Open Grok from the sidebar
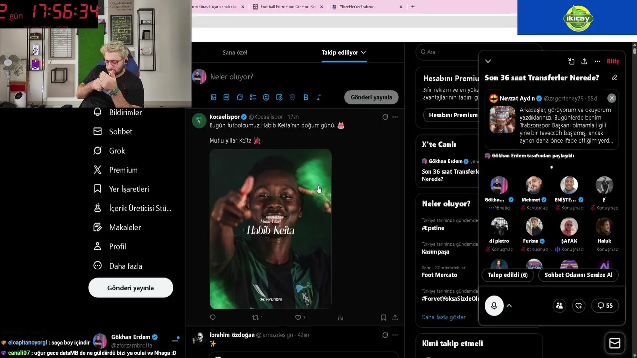 coord(109,151)
